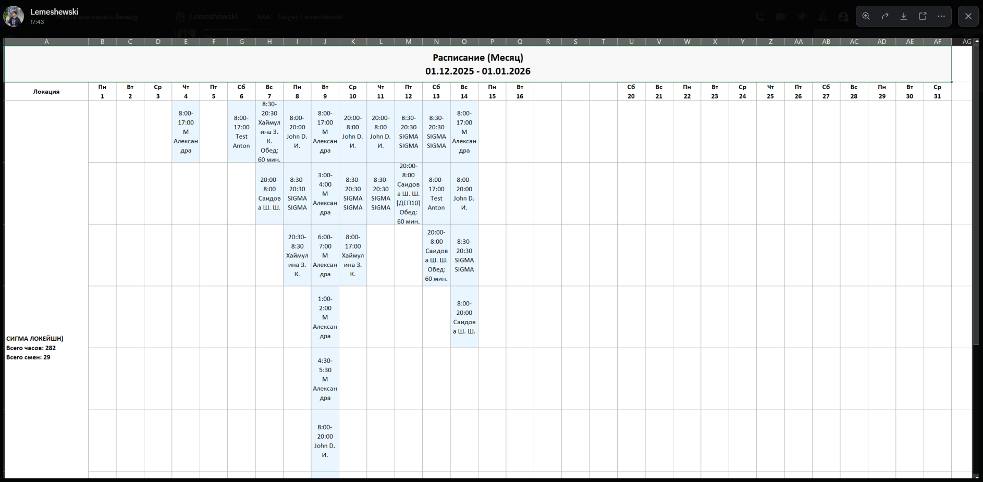
Task: Close the image viewer
Action: pos(968,16)
